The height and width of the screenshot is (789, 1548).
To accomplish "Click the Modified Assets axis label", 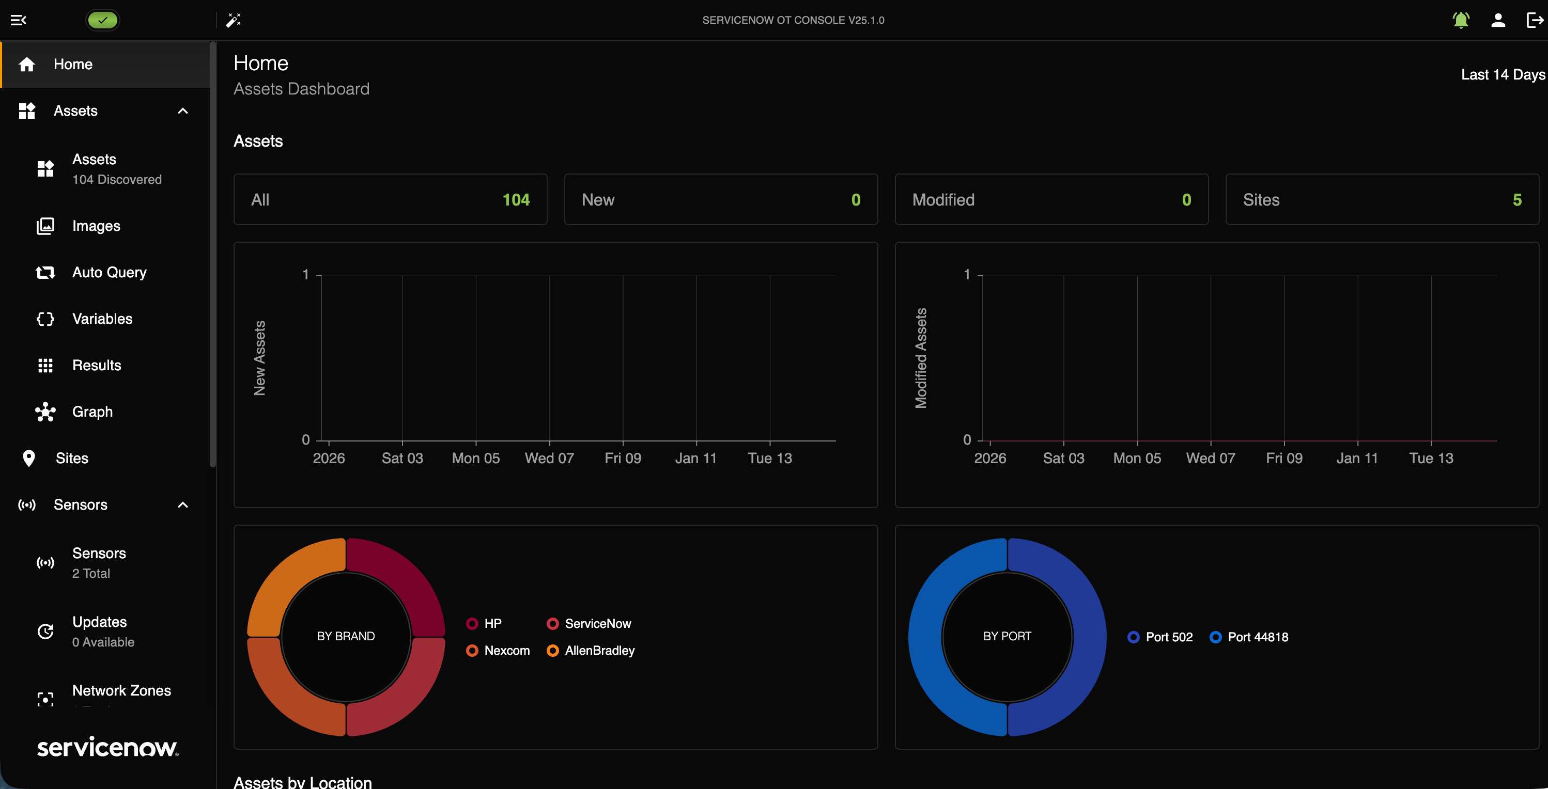I will coord(921,358).
